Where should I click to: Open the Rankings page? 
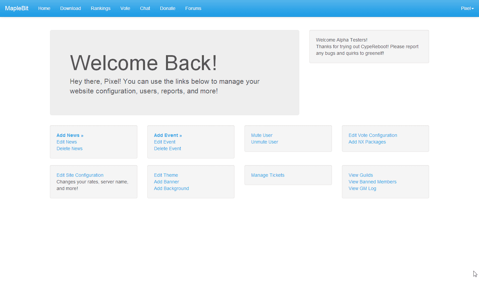(x=100, y=8)
